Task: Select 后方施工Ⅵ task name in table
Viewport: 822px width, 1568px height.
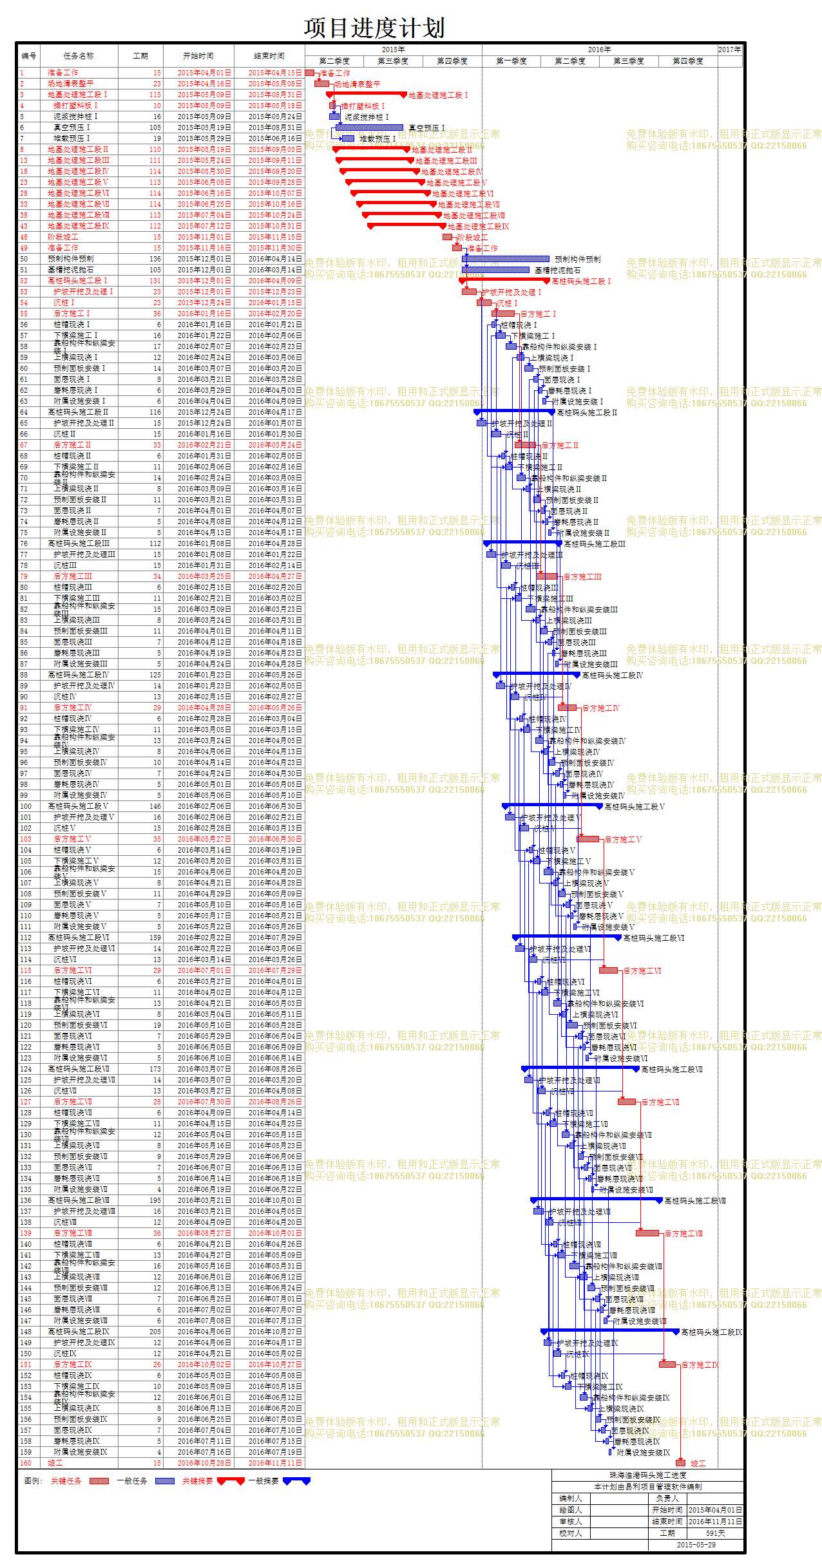Action: (73, 970)
